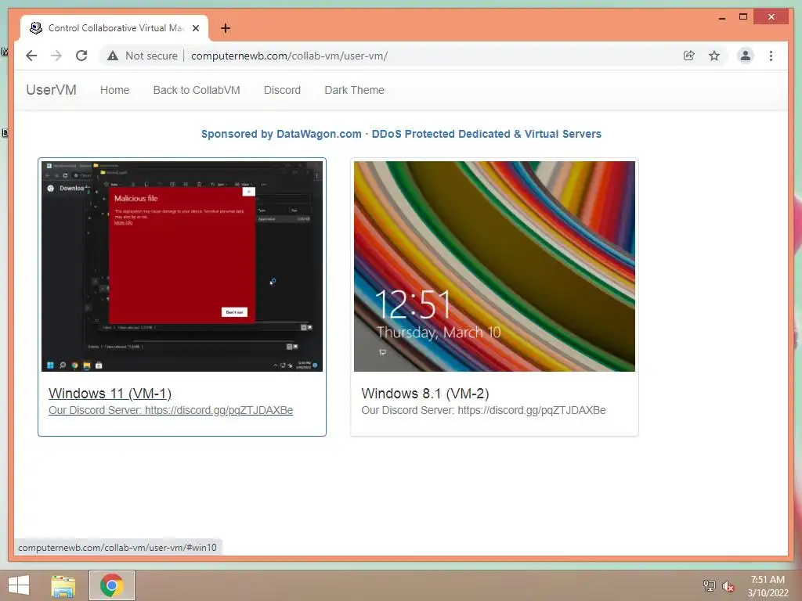Open the network status tray icon
Image resolution: width=802 pixels, height=601 pixels.
point(709,585)
